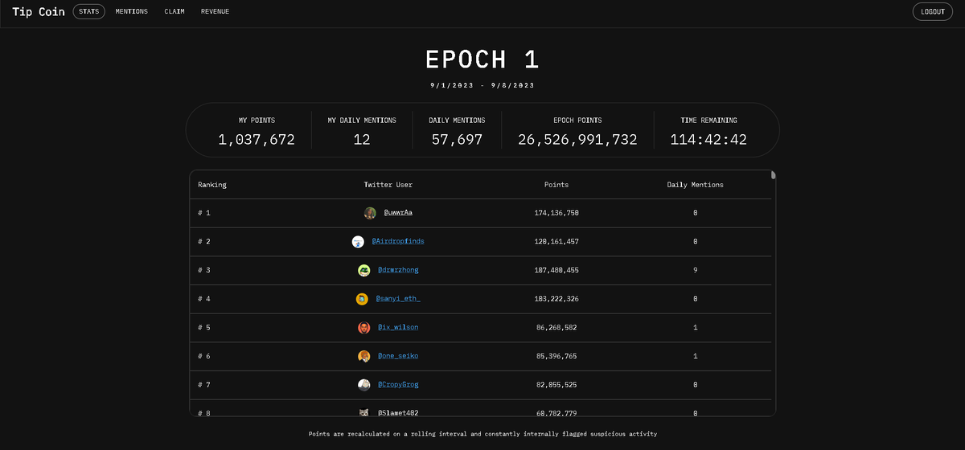The image size is (965, 450).
Task: Click the ranking cell # 6
Action: click(204, 356)
